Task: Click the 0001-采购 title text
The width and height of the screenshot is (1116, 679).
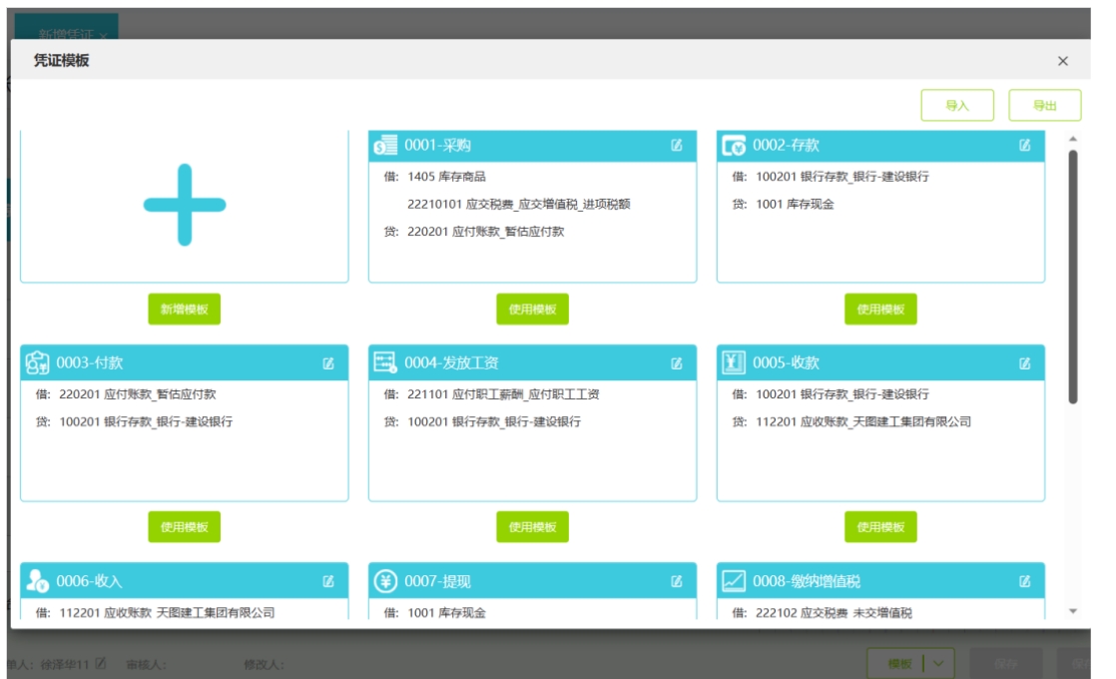Action: tap(438, 145)
